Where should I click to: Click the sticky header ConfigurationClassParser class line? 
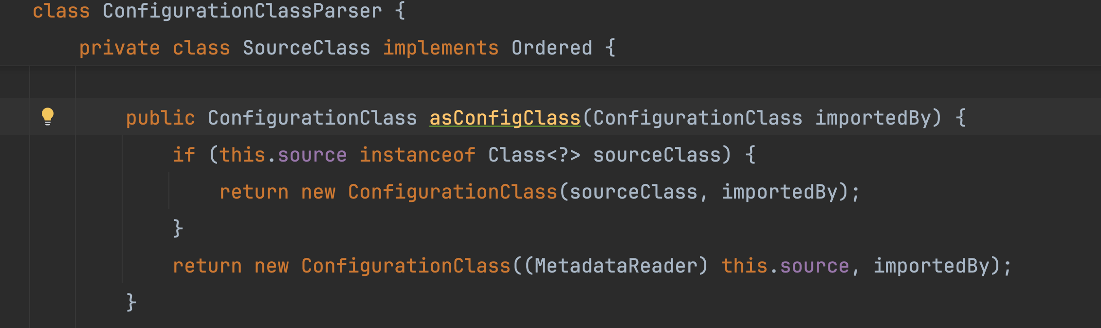pyautogui.click(x=550, y=11)
